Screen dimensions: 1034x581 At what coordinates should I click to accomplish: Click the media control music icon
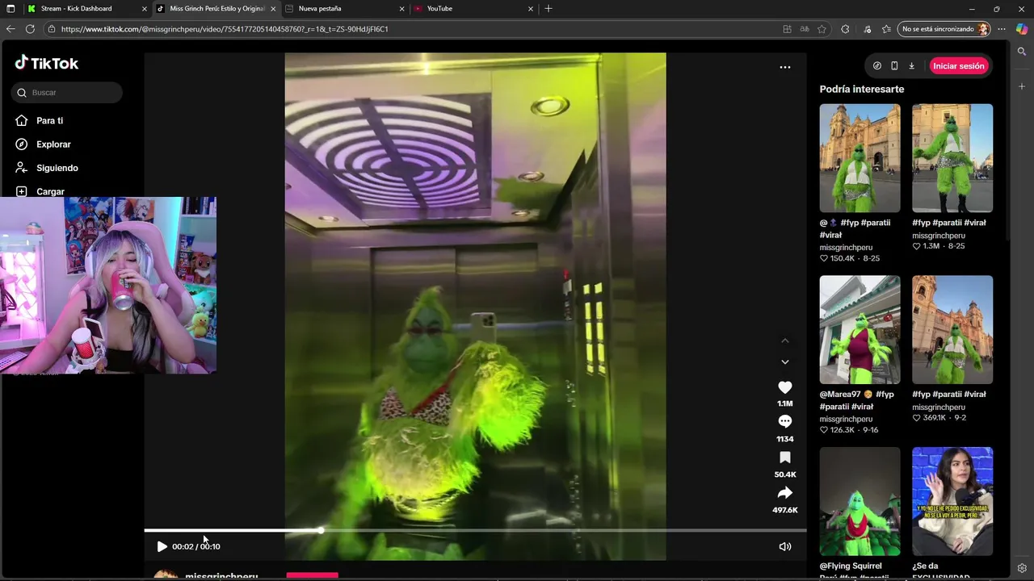pyautogui.click(x=868, y=29)
